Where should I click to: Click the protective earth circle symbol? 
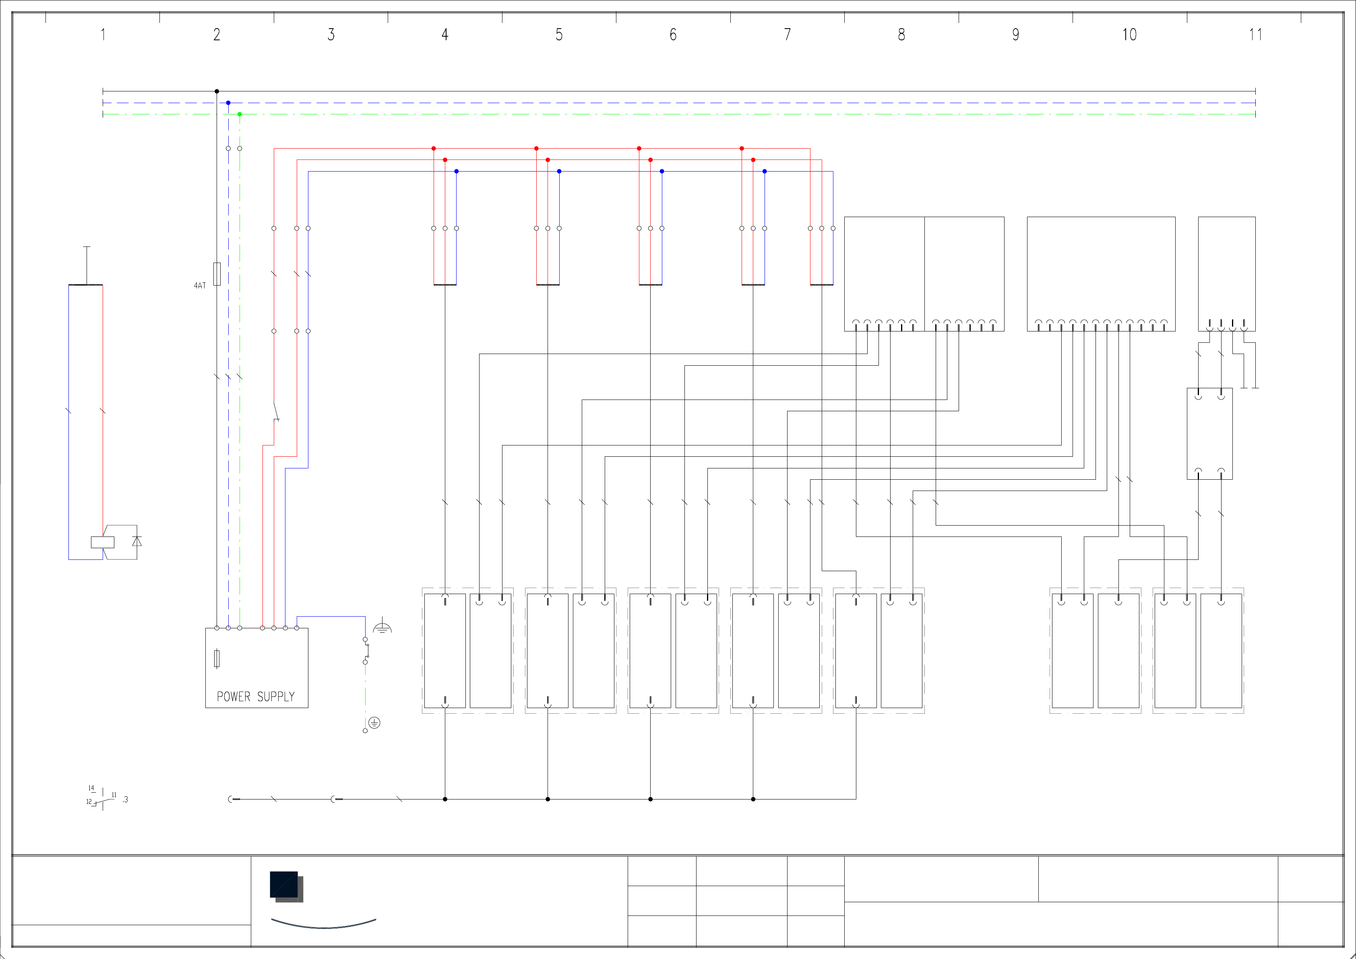point(374,723)
